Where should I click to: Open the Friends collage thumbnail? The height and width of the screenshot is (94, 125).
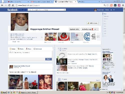(50, 37)
